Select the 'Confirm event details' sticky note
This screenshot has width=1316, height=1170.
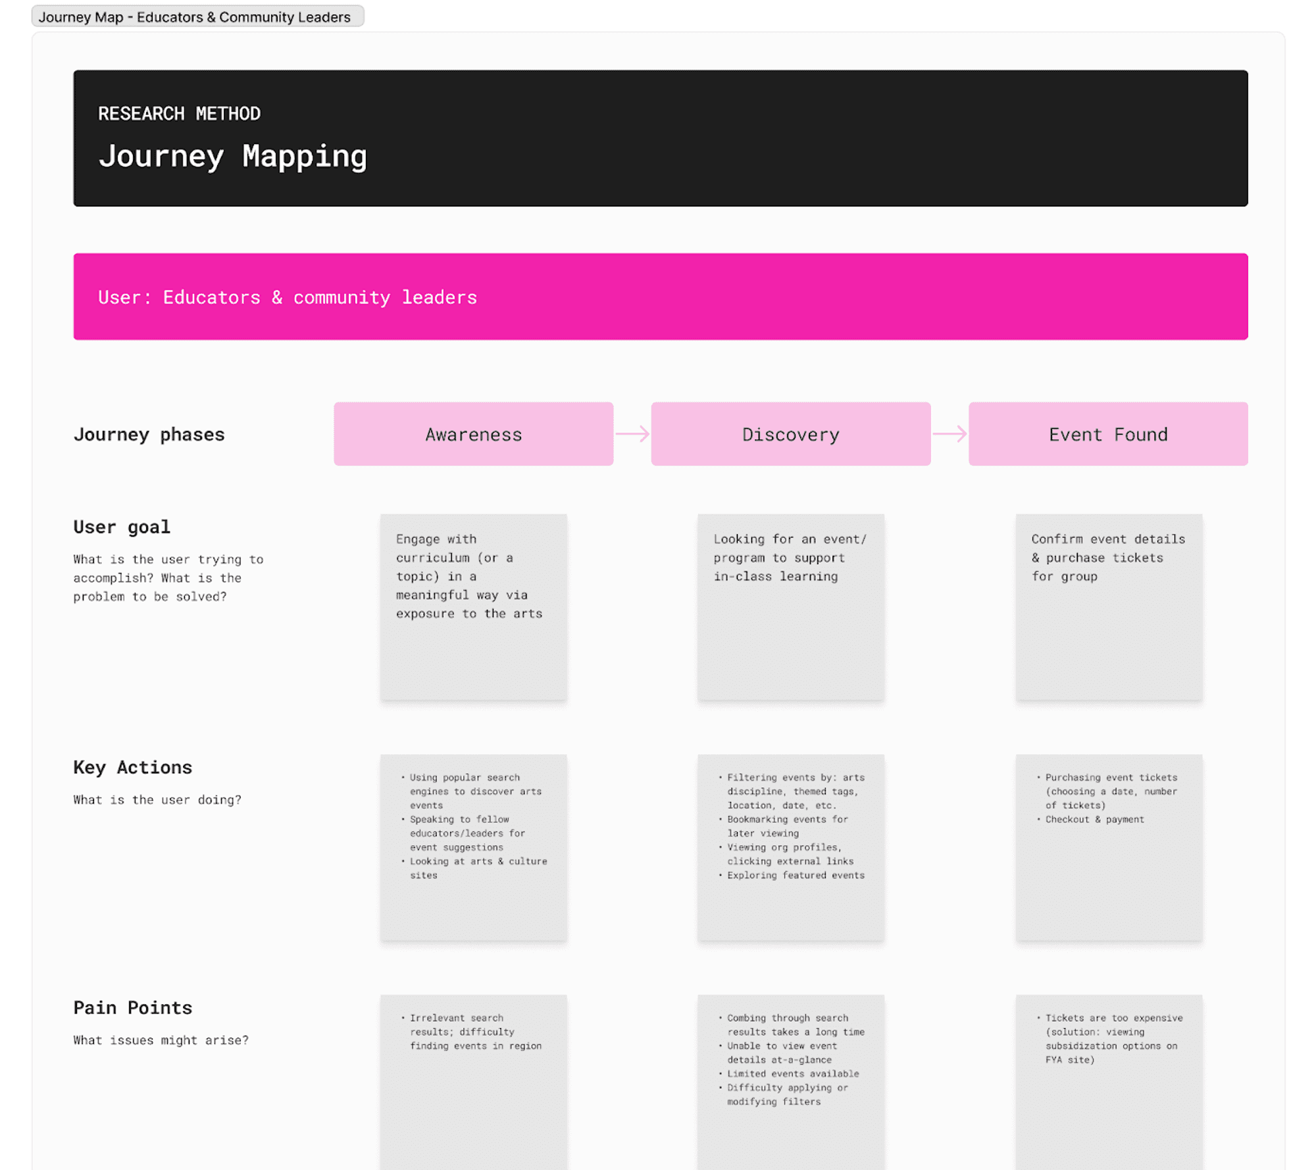click(1108, 606)
